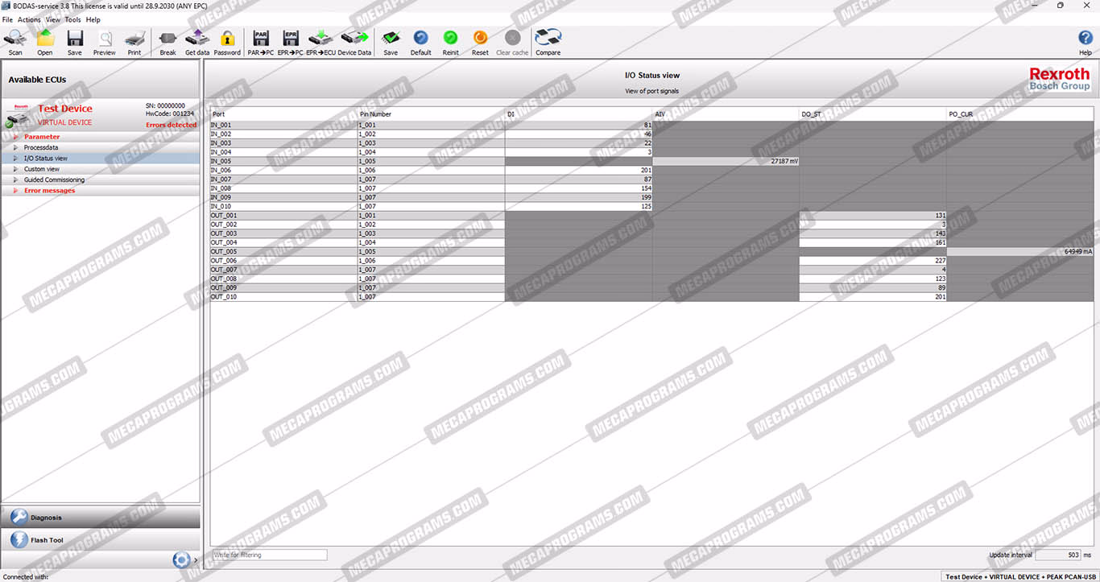Click the Reinit green icon
Screen dimensions: 1100x582
pyautogui.click(x=450, y=40)
